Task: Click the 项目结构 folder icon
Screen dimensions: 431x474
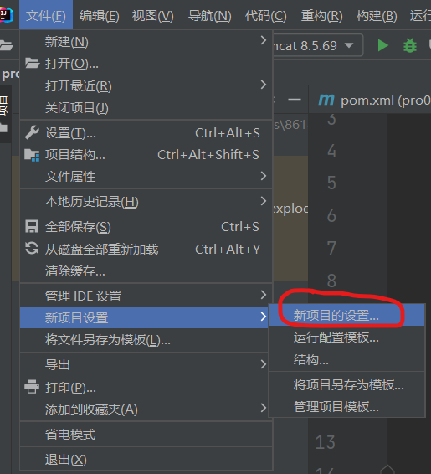Action: (x=32, y=155)
